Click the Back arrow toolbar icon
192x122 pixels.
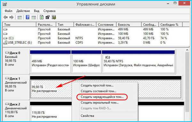point(5,17)
